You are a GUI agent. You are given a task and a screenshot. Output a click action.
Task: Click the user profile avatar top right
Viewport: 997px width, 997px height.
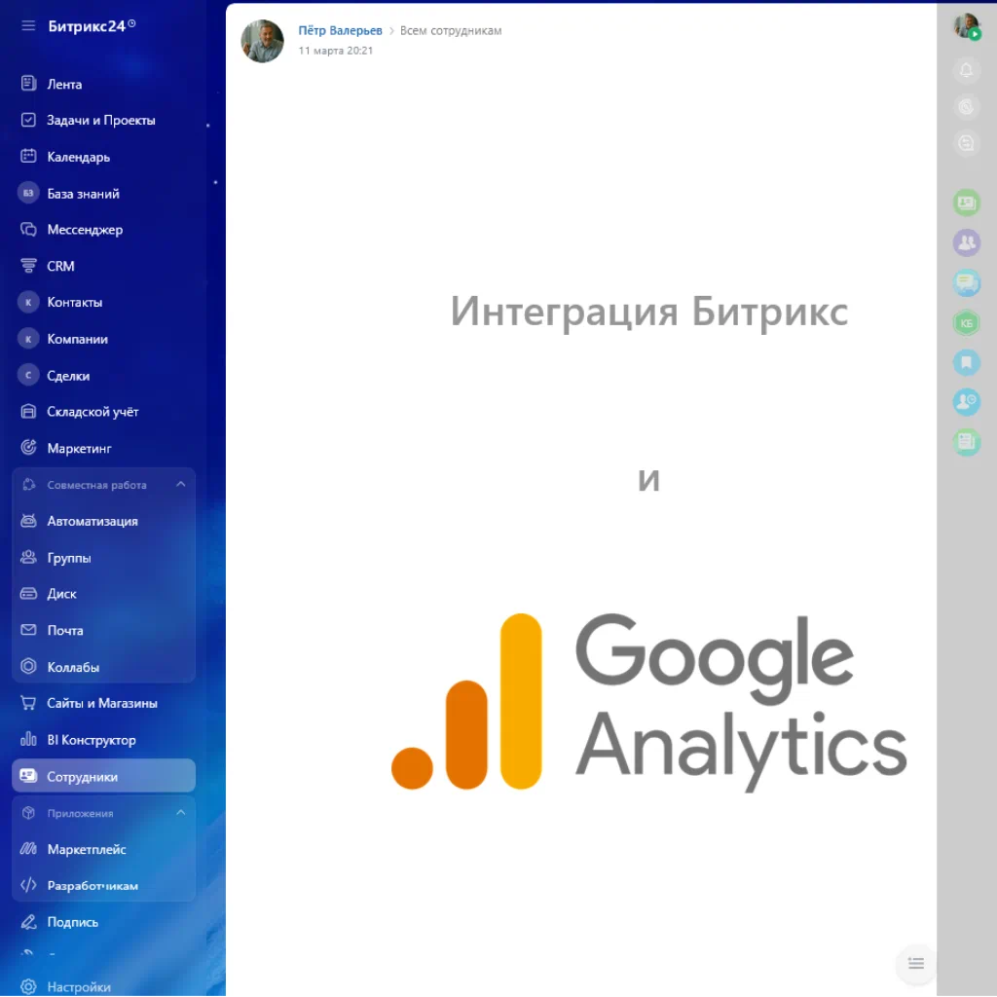click(x=966, y=26)
